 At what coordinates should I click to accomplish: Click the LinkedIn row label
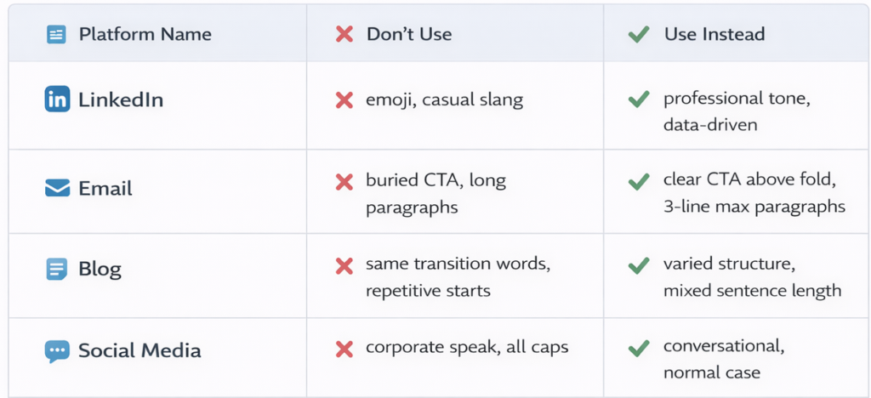point(121,100)
